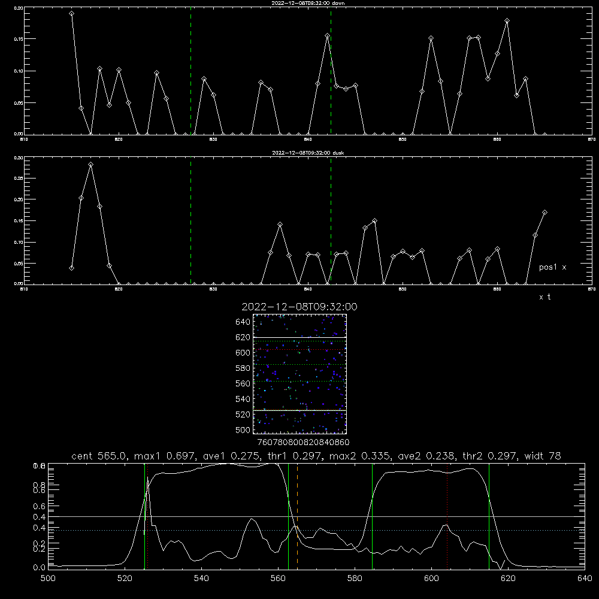Select the 'x t' label
This screenshot has width=599, height=599.
[544, 297]
